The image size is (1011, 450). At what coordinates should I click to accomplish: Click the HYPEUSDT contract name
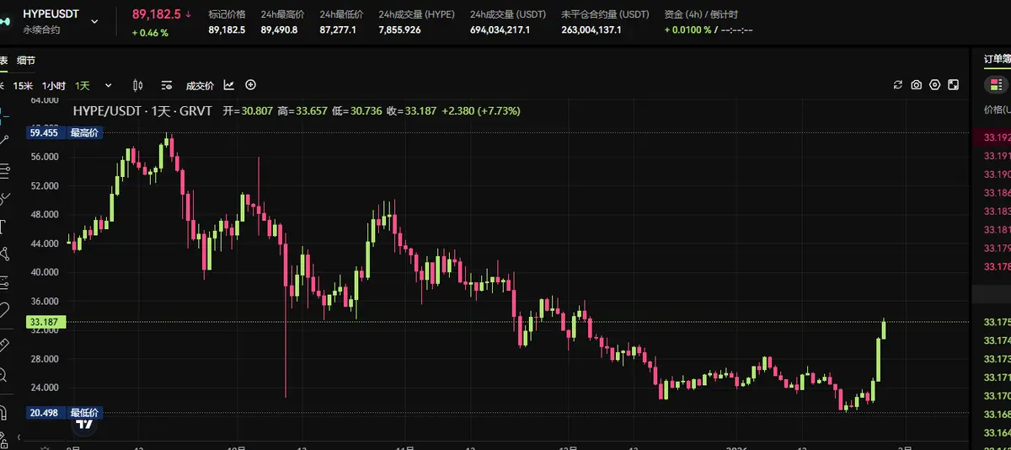click(x=51, y=14)
